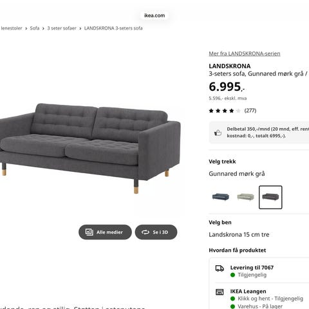The height and width of the screenshot is (309, 309).
Task: View sofa in 3D with Se i 3D
Action: pyautogui.click(x=156, y=232)
